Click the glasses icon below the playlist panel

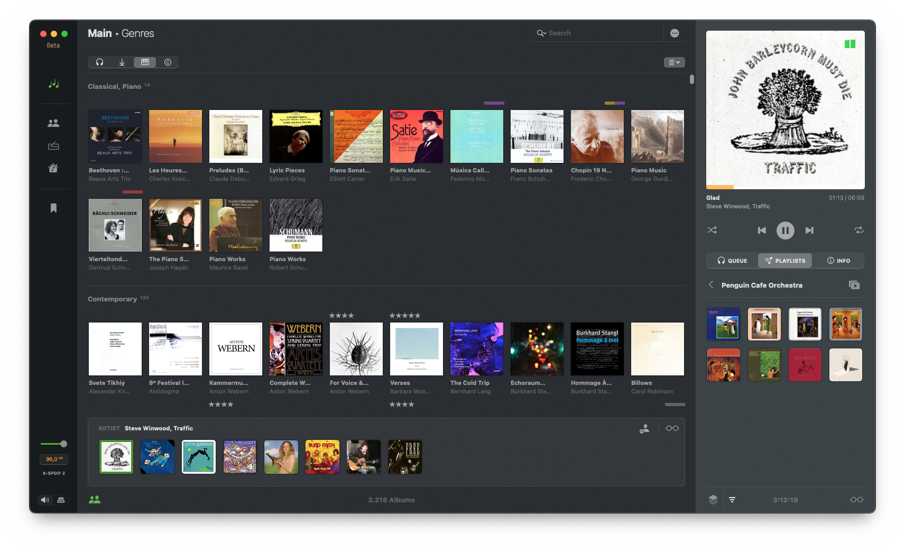point(857,500)
